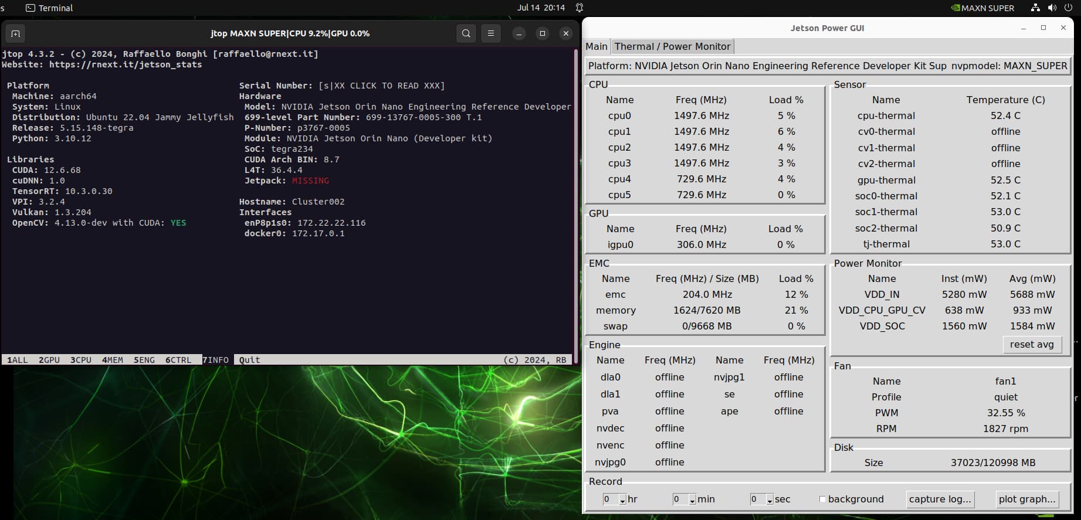Click memory value 1624/7620 MB
Image resolution: width=1081 pixels, height=520 pixels.
[x=707, y=310]
